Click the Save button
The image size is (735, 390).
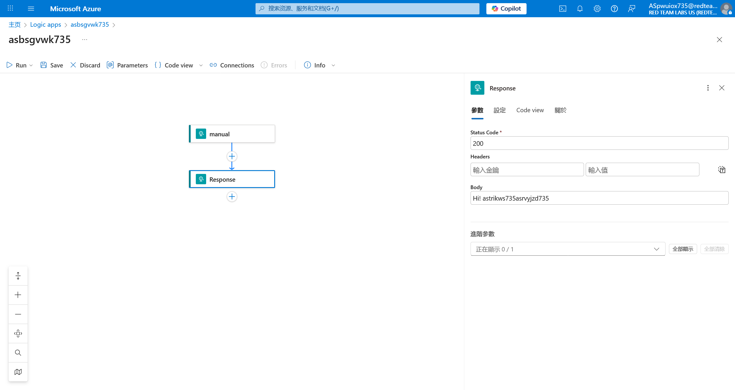click(52, 65)
